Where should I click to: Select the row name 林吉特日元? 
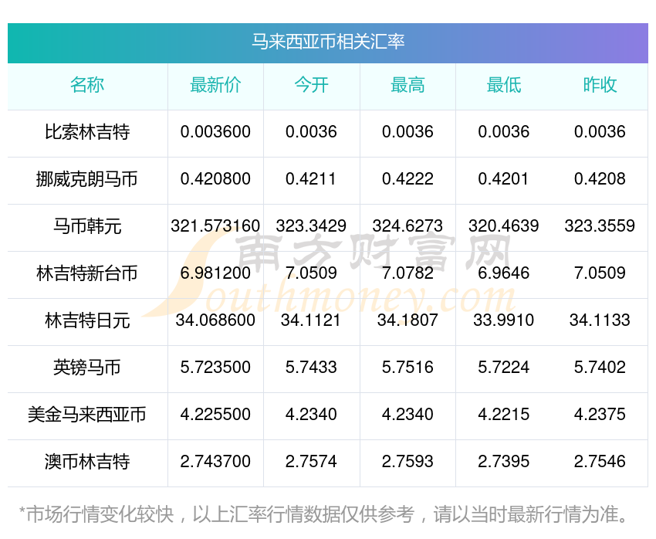coord(87,320)
